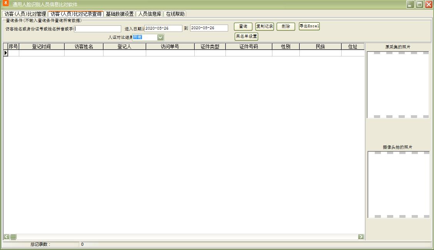Click the visitor name search input field

98,28
